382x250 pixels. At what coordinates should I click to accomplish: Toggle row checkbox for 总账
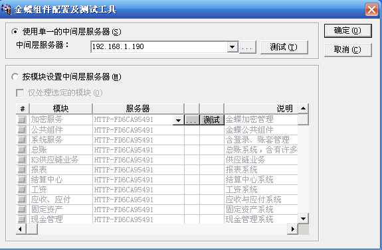pyautogui.click(x=22, y=150)
